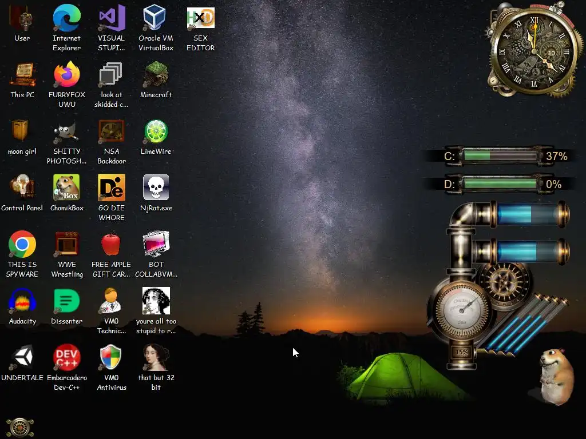The height and width of the screenshot is (439, 586).
Task: Click the 15% gauge readout
Action: (x=462, y=352)
